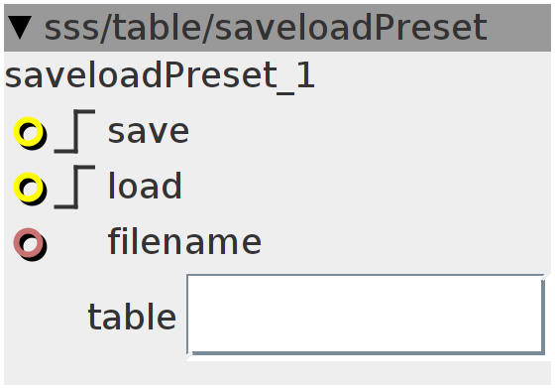555x389 pixels.
Task: Select the sss/table/saveloadPreset header title
Action: (266, 27)
